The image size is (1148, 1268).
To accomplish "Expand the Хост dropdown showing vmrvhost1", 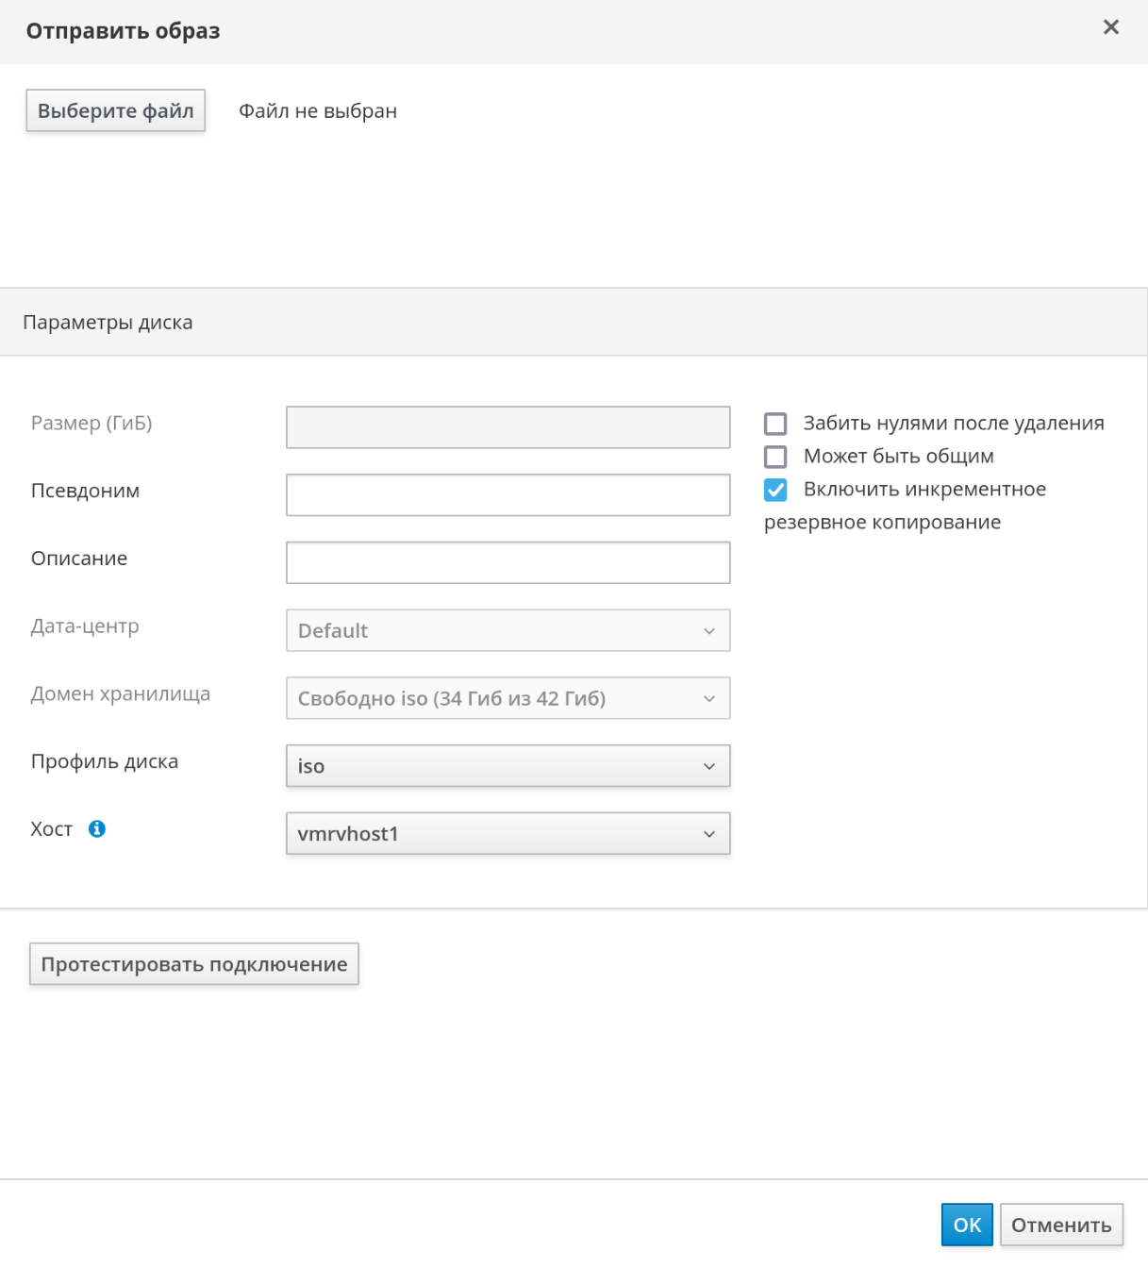I will point(507,834).
